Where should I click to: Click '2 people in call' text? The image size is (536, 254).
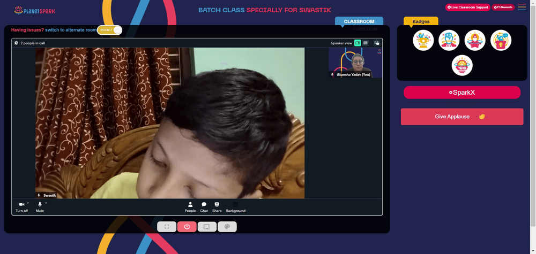click(x=33, y=43)
